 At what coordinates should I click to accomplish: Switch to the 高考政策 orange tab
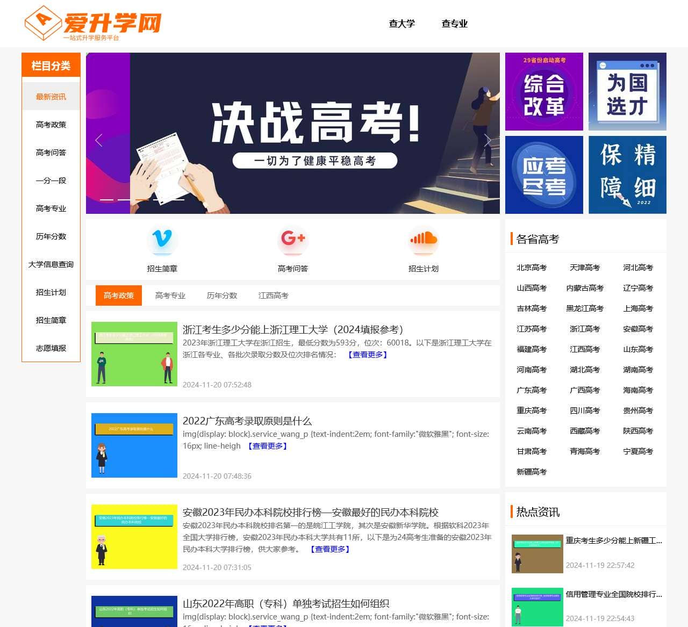tap(119, 296)
